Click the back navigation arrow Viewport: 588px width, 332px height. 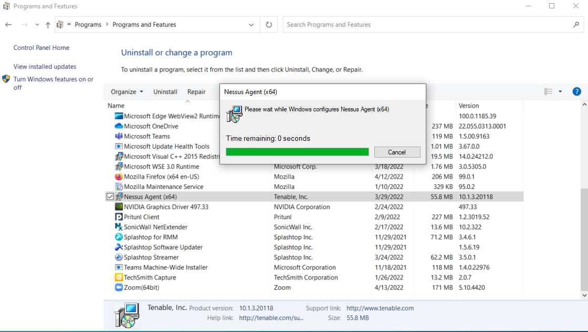click(x=8, y=24)
